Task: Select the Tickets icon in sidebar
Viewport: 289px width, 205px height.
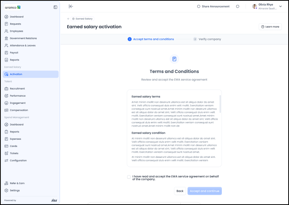Action: point(6,153)
